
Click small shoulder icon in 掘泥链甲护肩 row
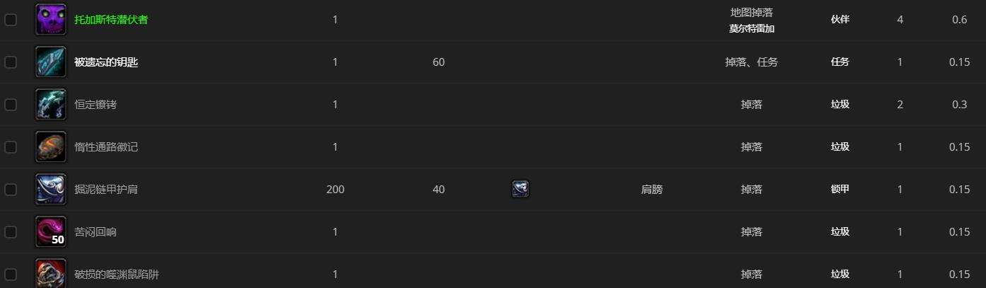click(520, 189)
